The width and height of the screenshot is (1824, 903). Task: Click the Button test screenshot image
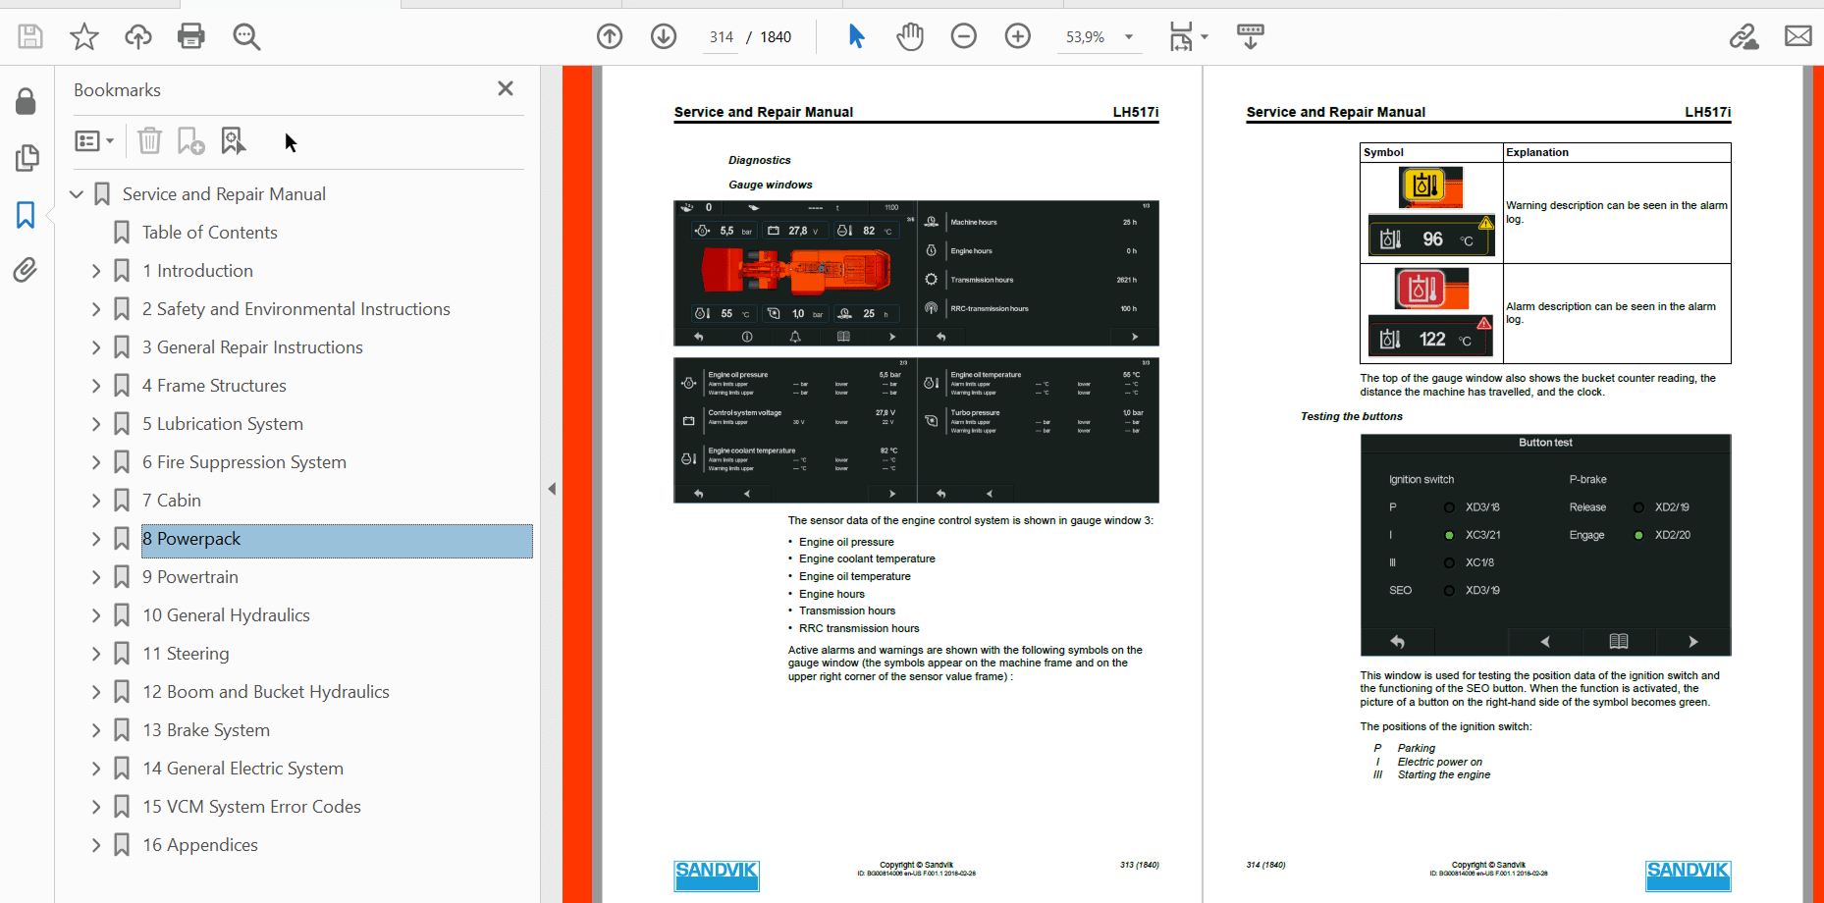tap(1545, 545)
